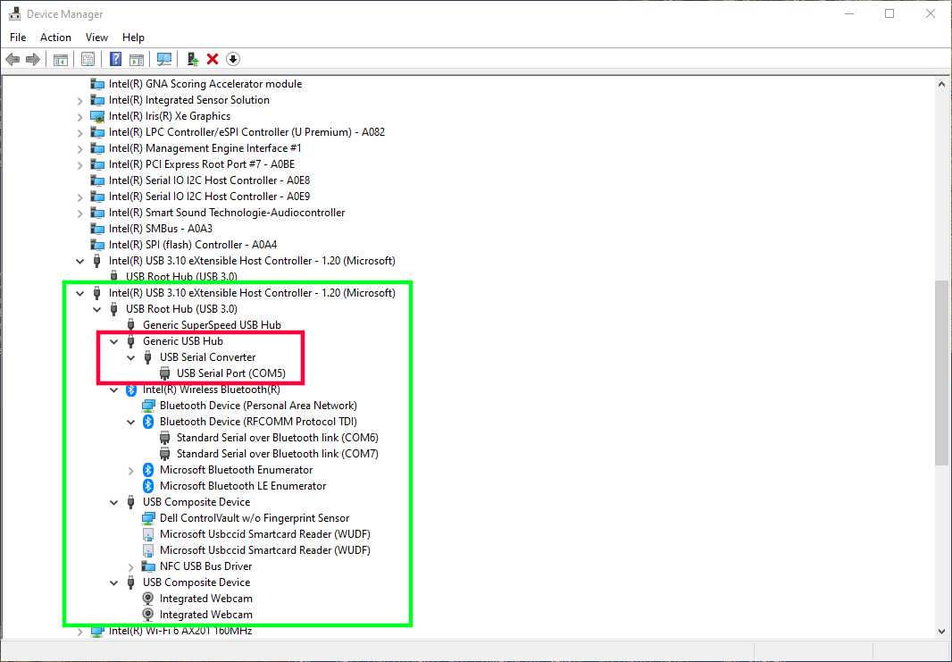Click the Forward navigation arrow

(33, 59)
